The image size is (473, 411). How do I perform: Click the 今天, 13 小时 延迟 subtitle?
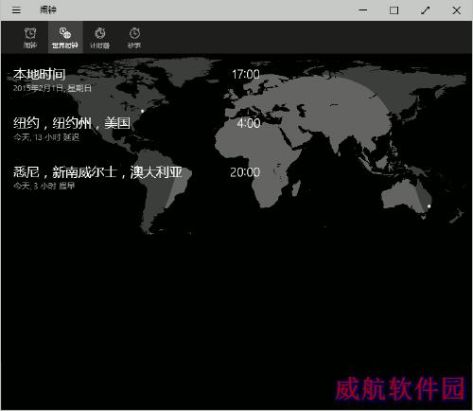(x=46, y=137)
